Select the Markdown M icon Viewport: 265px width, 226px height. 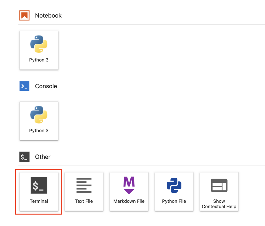point(129,185)
